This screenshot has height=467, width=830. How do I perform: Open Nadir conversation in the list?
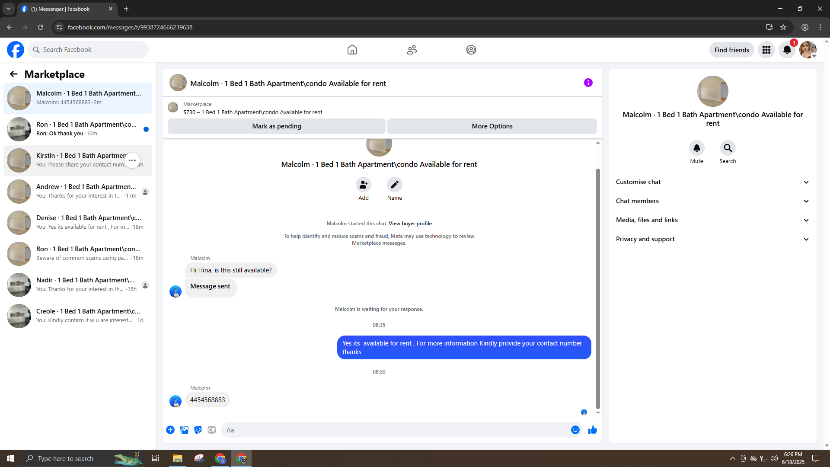[x=78, y=285]
